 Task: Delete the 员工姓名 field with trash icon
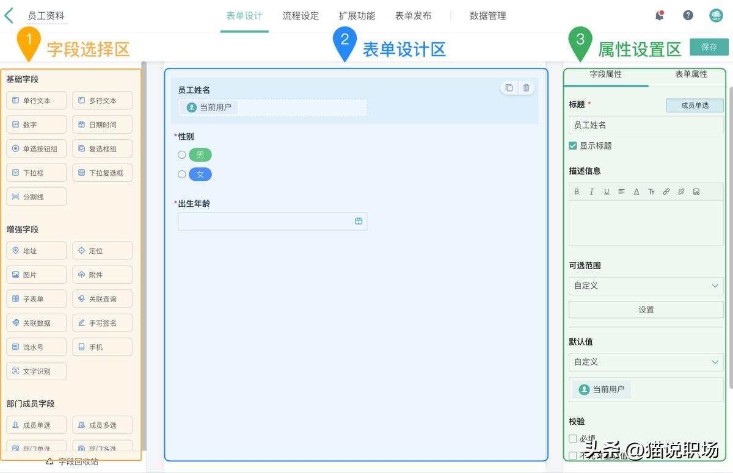[525, 87]
